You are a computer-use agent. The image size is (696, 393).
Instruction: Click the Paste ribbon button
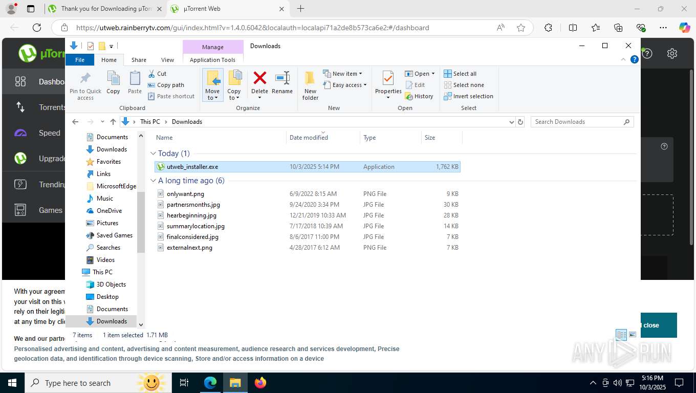135,83
